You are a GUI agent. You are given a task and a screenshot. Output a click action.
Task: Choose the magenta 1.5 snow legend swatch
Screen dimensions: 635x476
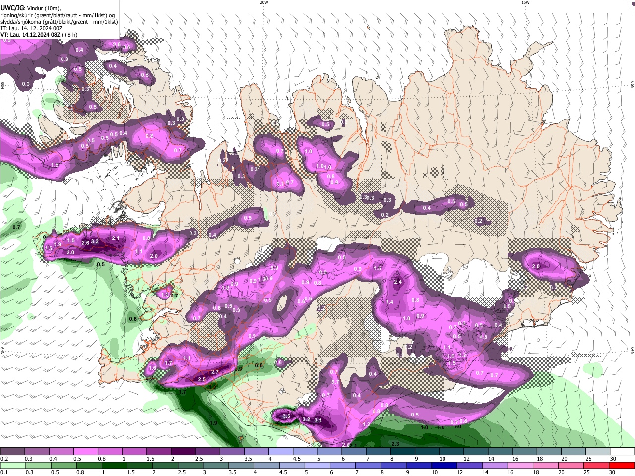[x=159, y=452]
